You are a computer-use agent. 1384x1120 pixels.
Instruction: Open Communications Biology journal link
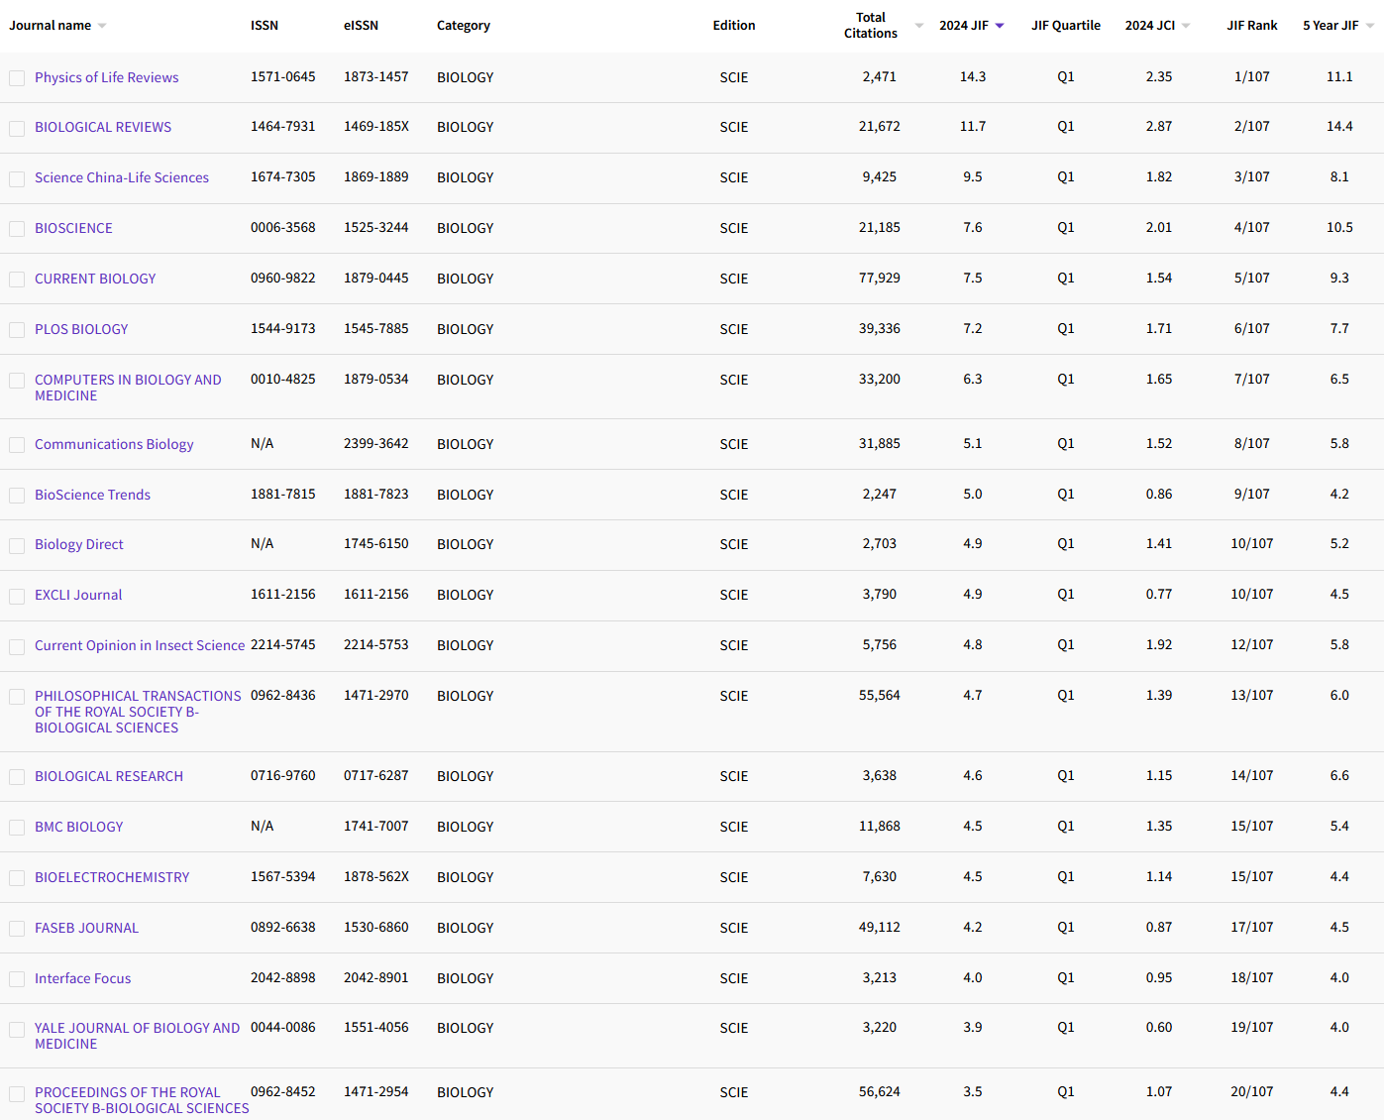(114, 444)
